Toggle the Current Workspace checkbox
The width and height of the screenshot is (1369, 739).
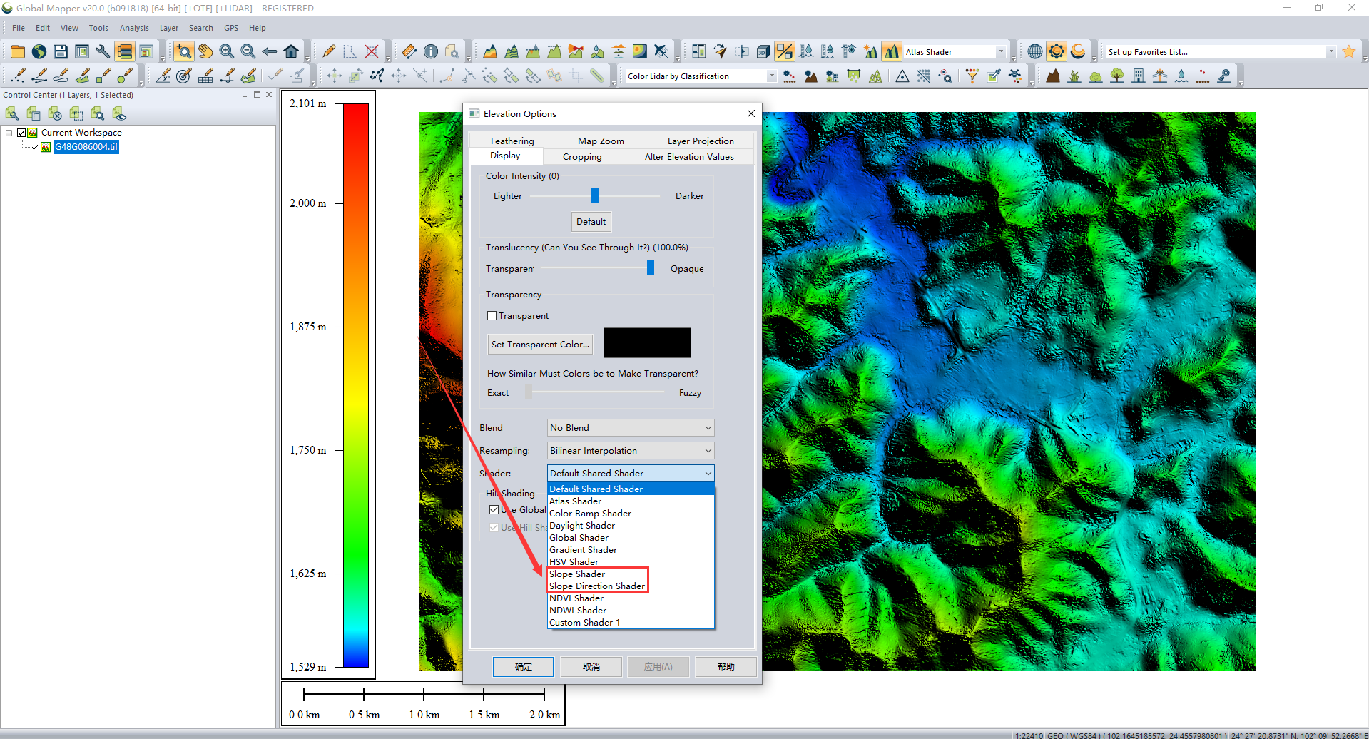tap(21, 133)
